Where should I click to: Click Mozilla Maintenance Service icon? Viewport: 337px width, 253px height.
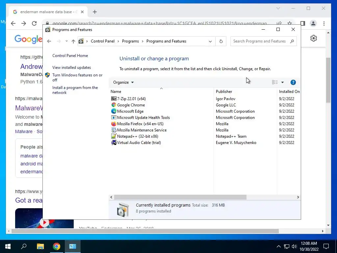coord(114,130)
